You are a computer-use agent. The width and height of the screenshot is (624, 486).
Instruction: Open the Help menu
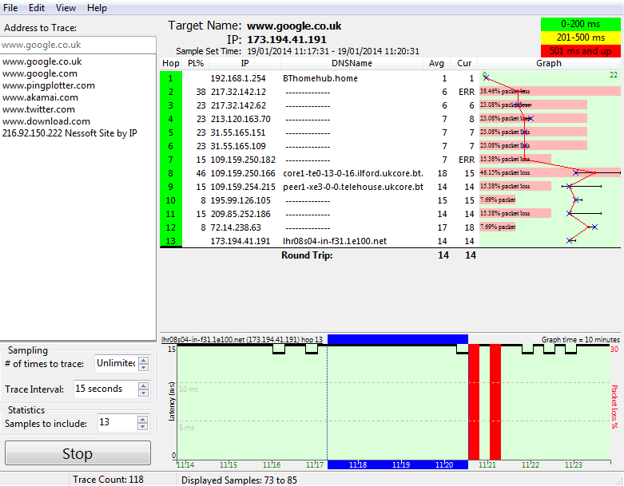pyautogui.click(x=97, y=8)
